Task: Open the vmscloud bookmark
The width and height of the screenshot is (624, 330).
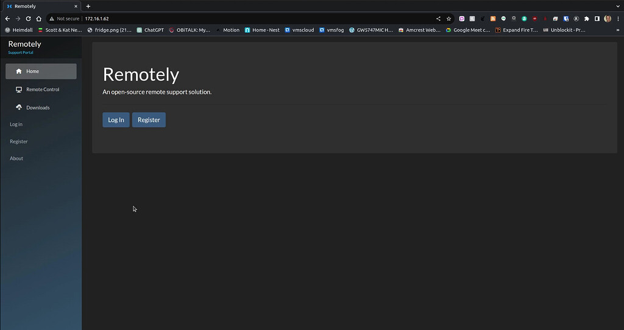Action: click(x=299, y=30)
